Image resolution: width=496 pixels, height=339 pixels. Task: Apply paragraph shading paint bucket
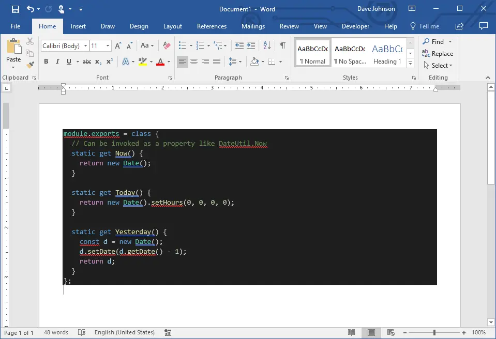(x=254, y=61)
